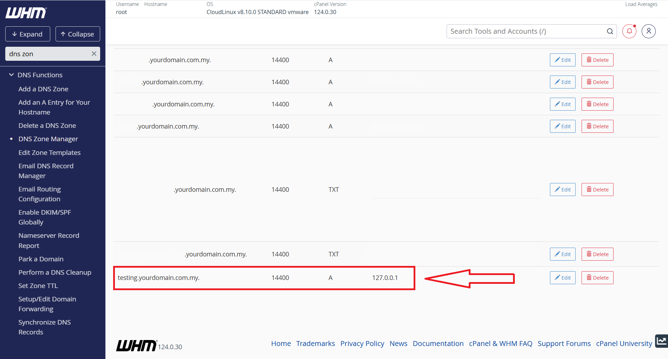
Task: Click the notifications bell icon
Action: tap(629, 31)
